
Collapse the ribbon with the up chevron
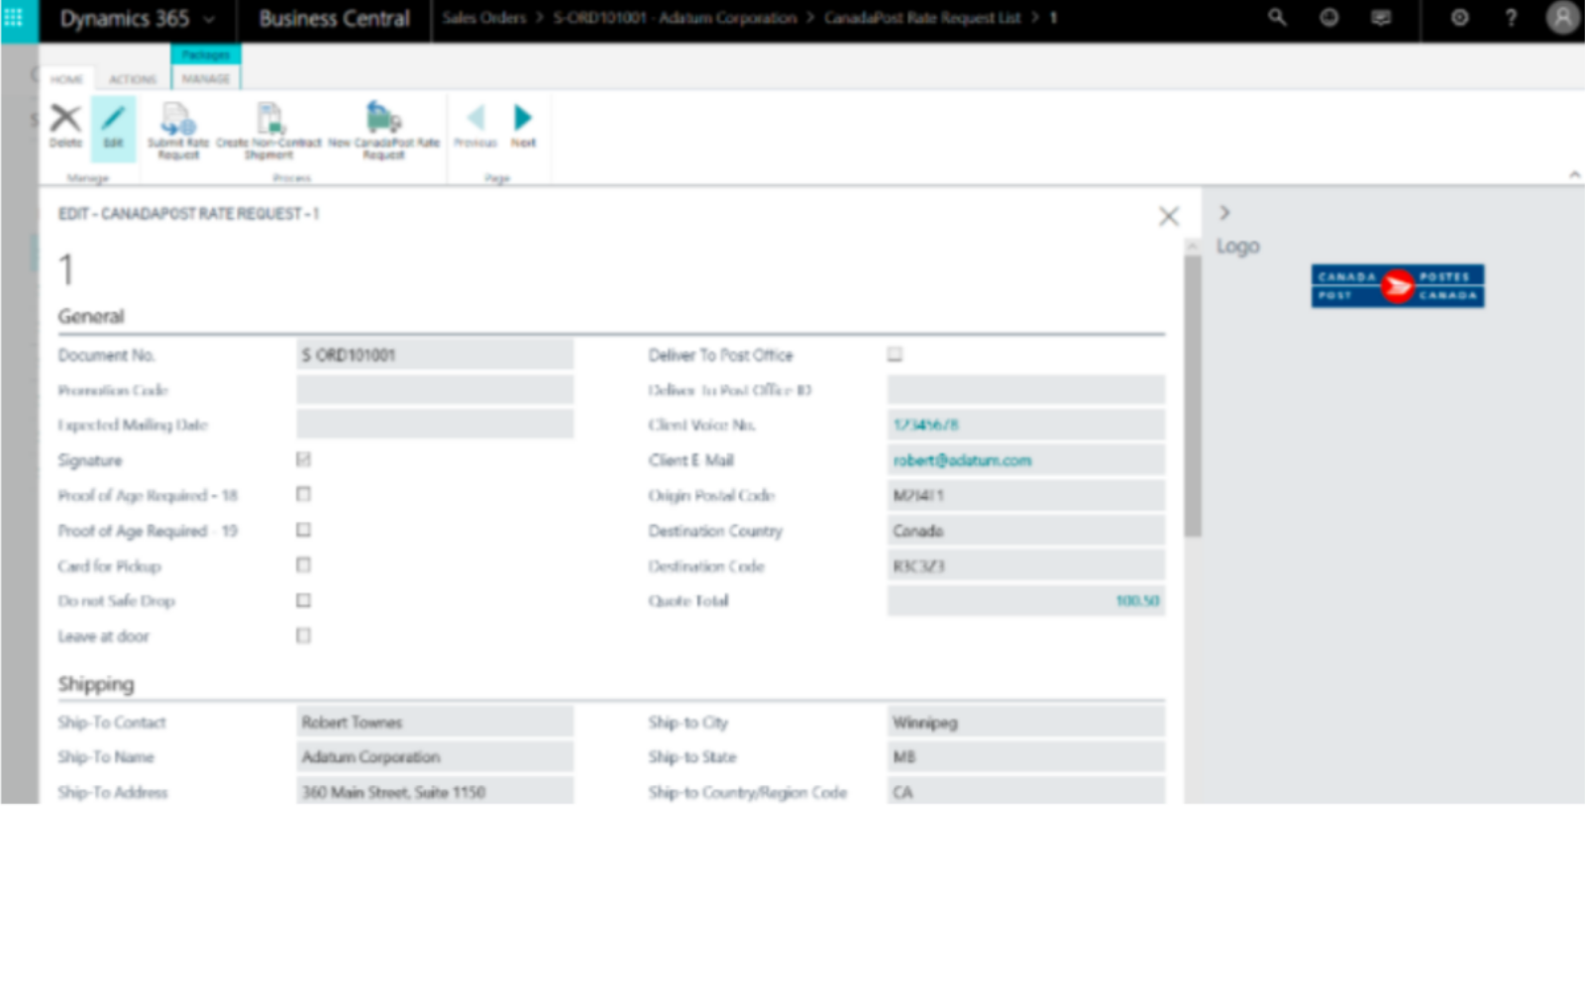(1574, 174)
